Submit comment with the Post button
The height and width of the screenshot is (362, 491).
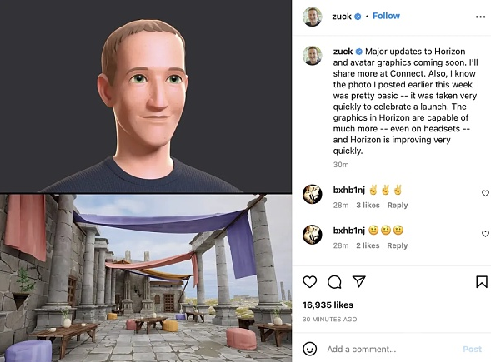[472, 349]
